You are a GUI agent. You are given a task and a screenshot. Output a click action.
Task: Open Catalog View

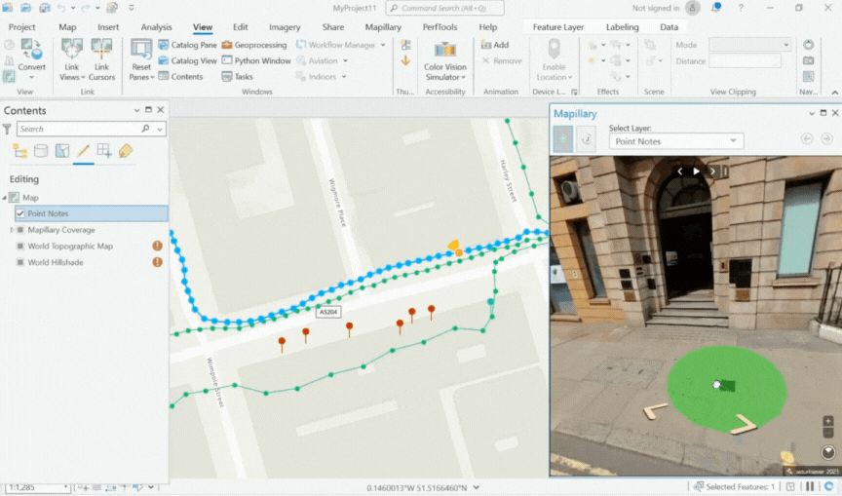click(x=187, y=60)
